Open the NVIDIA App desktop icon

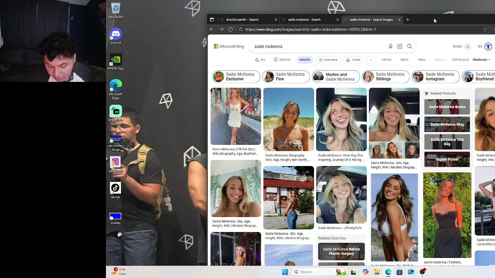click(115, 62)
